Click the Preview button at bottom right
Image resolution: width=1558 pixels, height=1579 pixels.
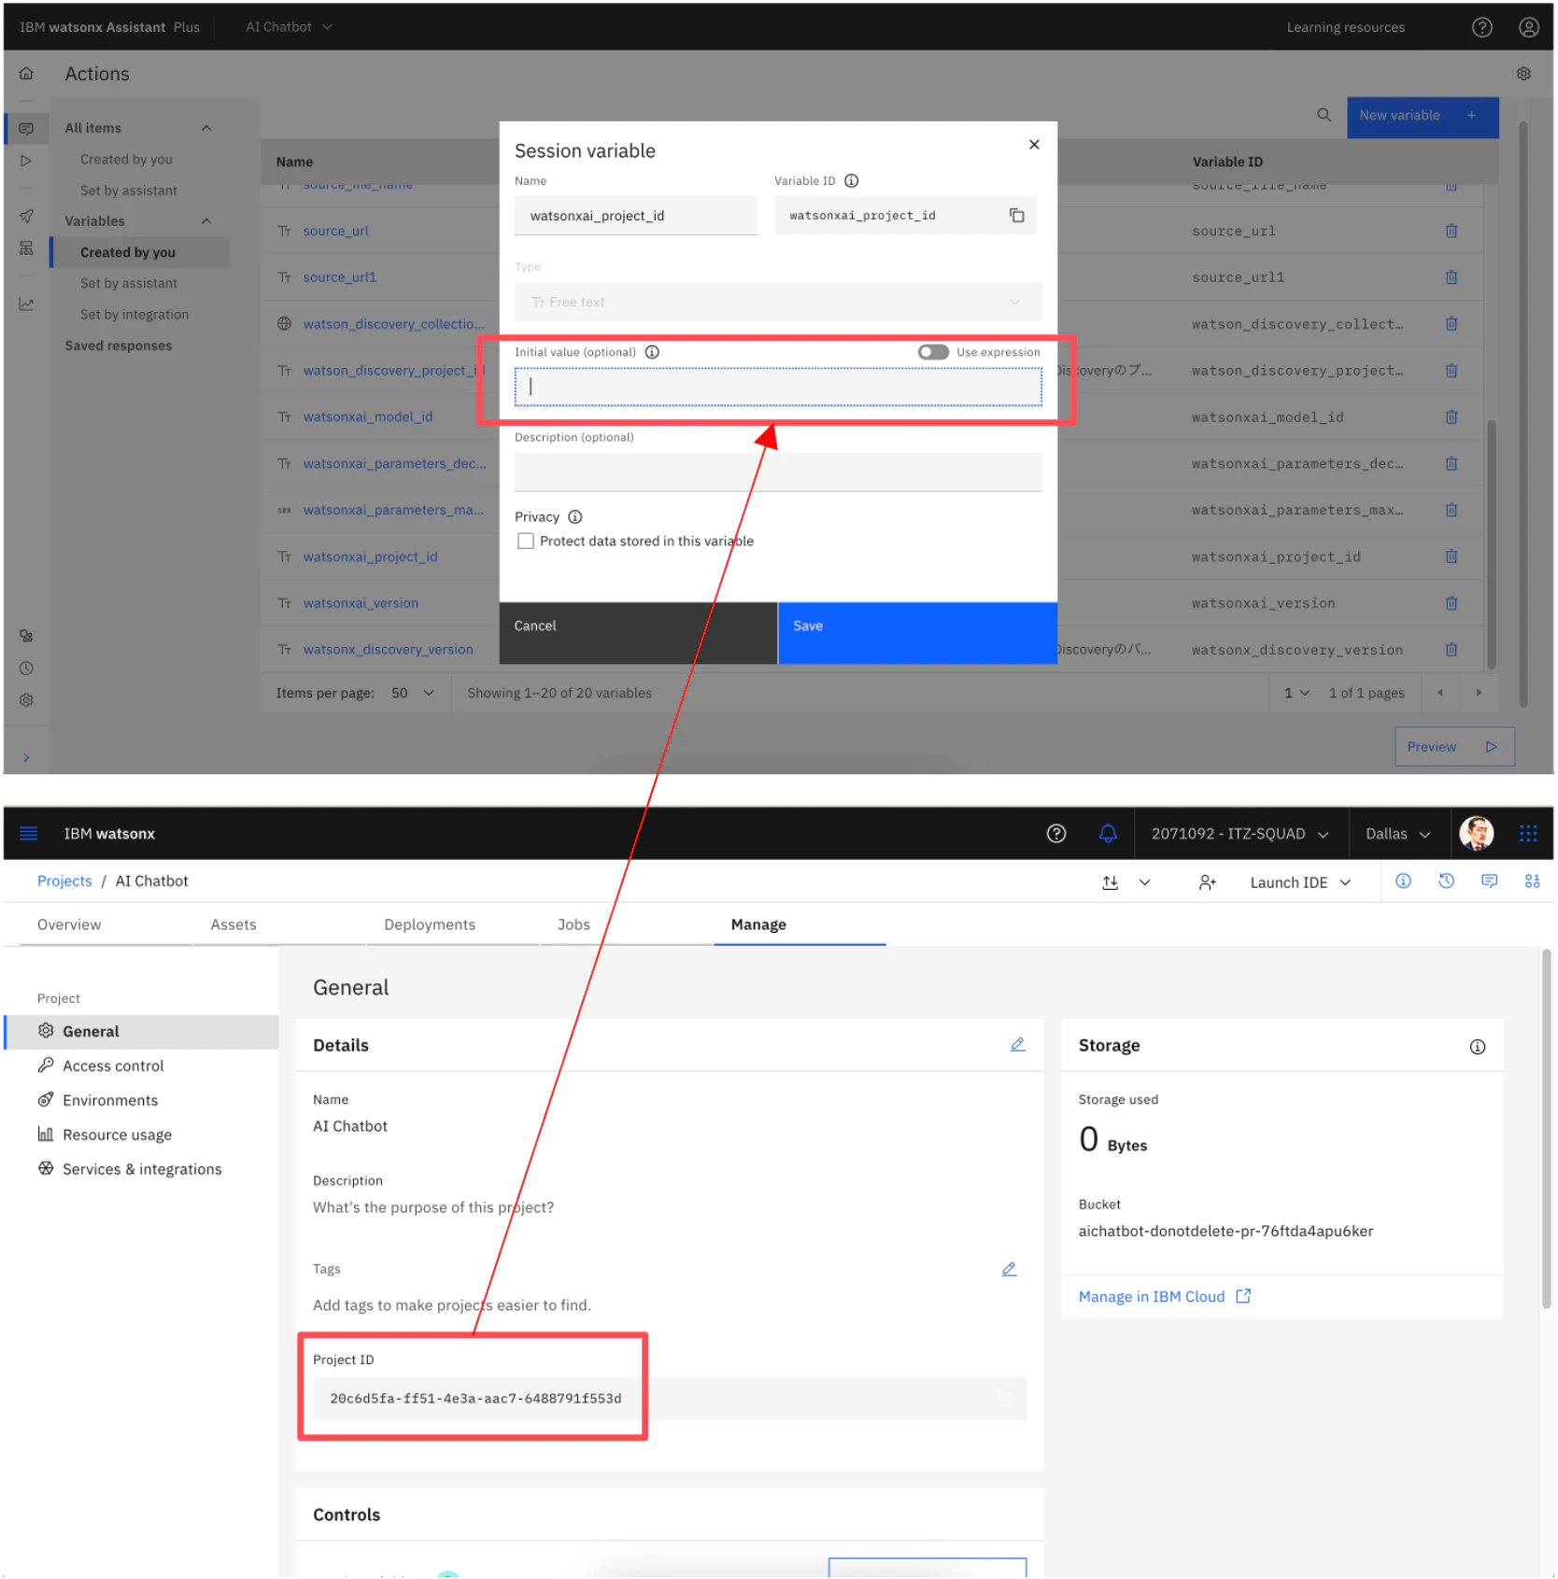pyautogui.click(x=1454, y=747)
